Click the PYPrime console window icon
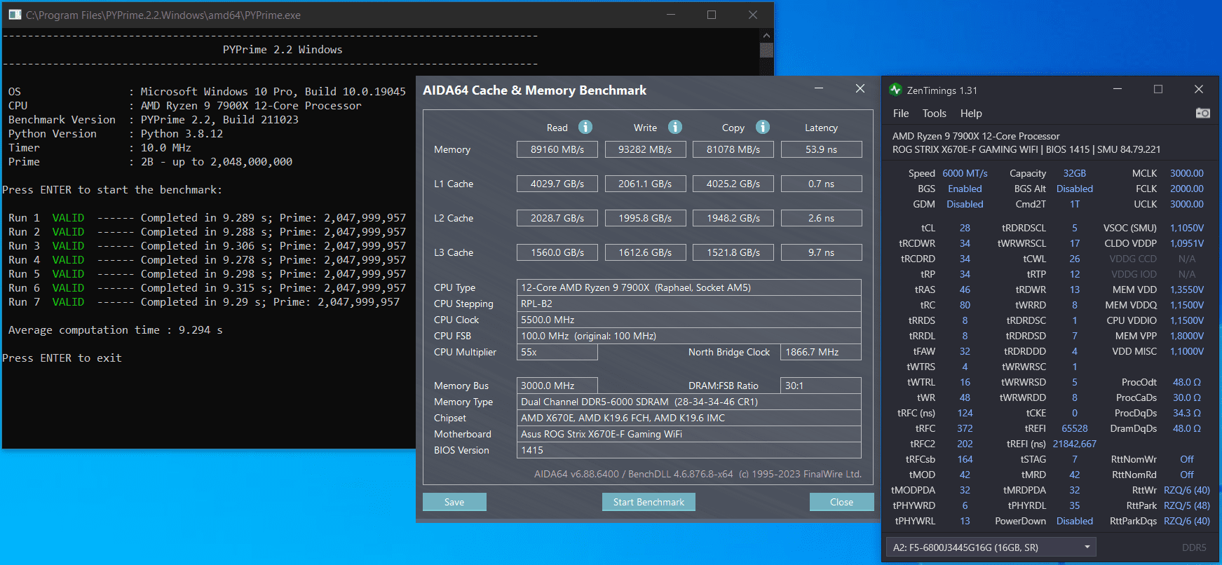Screen dimensions: 1222x565 point(15,15)
